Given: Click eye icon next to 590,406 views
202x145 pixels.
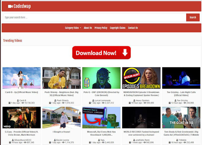Looking at the screenshot, I should point(145,103).
